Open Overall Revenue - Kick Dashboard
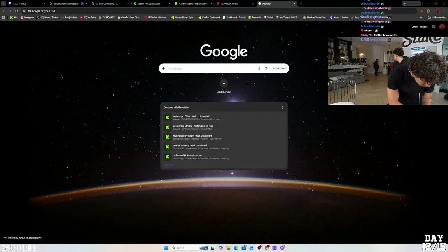The width and height of the screenshot is (448, 252). [224, 147]
